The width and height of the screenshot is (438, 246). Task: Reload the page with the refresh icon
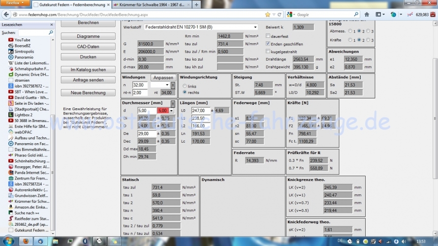click(x=280, y=15)
